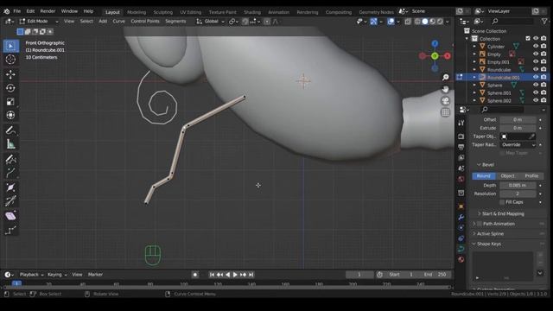Disable Roundcube.001 in renders
Image resolution: width=553 pixels, height=311 pixels.
tap(543, 77)
